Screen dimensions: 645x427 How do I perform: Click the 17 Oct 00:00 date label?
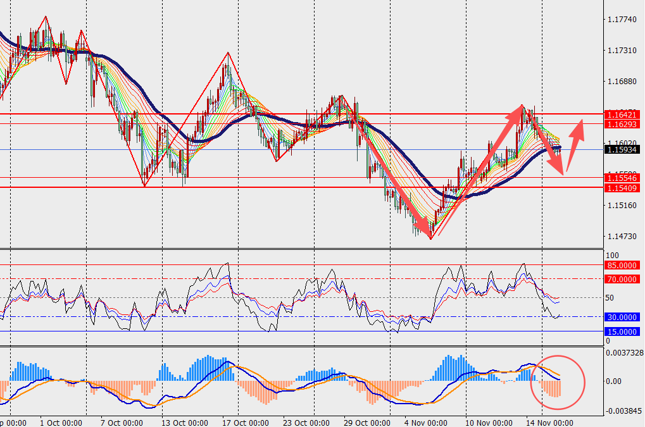tap(239, 422)
